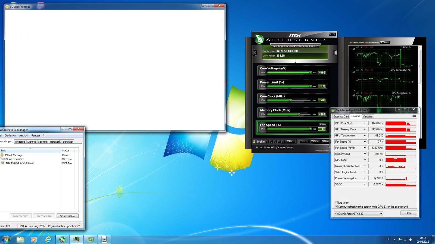Open the Fenster menu in Task Manager

pos(36,136)
